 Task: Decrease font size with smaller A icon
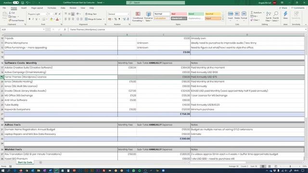click(x=60, y=14)
